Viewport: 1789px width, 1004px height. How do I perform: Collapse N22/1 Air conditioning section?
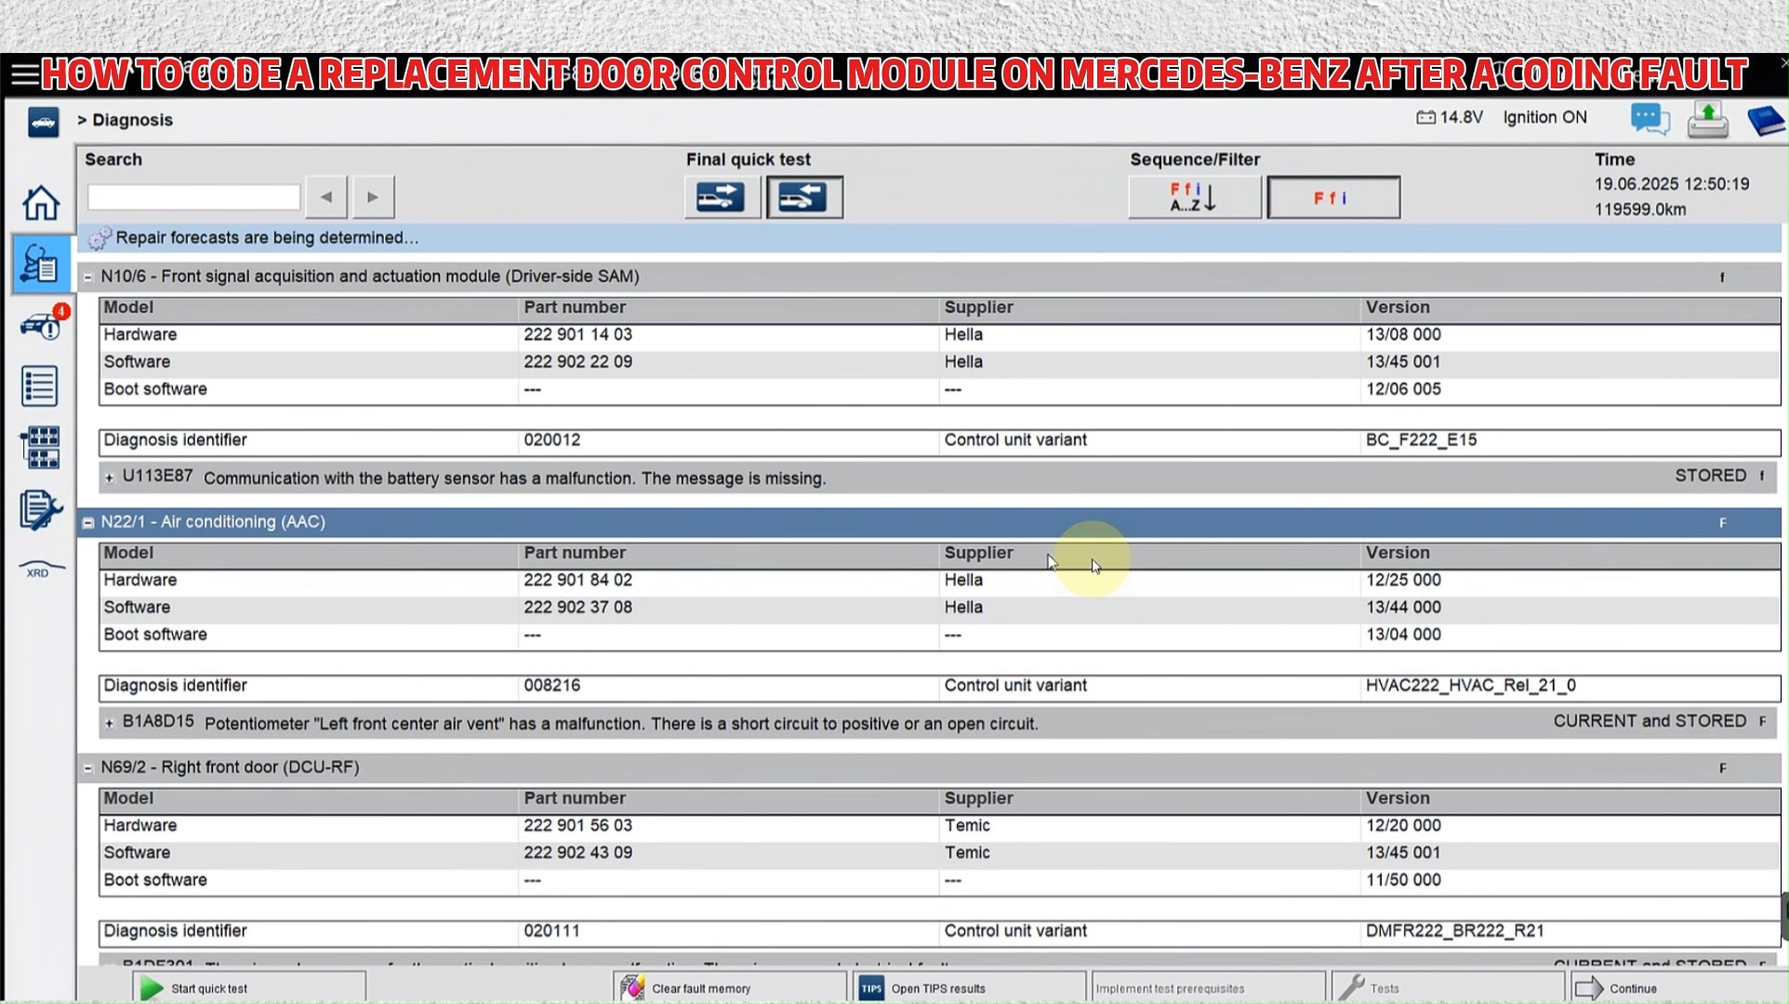[x=88, y=522]
